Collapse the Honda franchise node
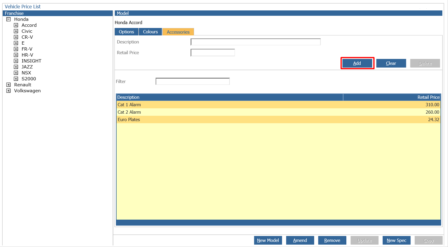448x247 pixels. coord(9,19)
